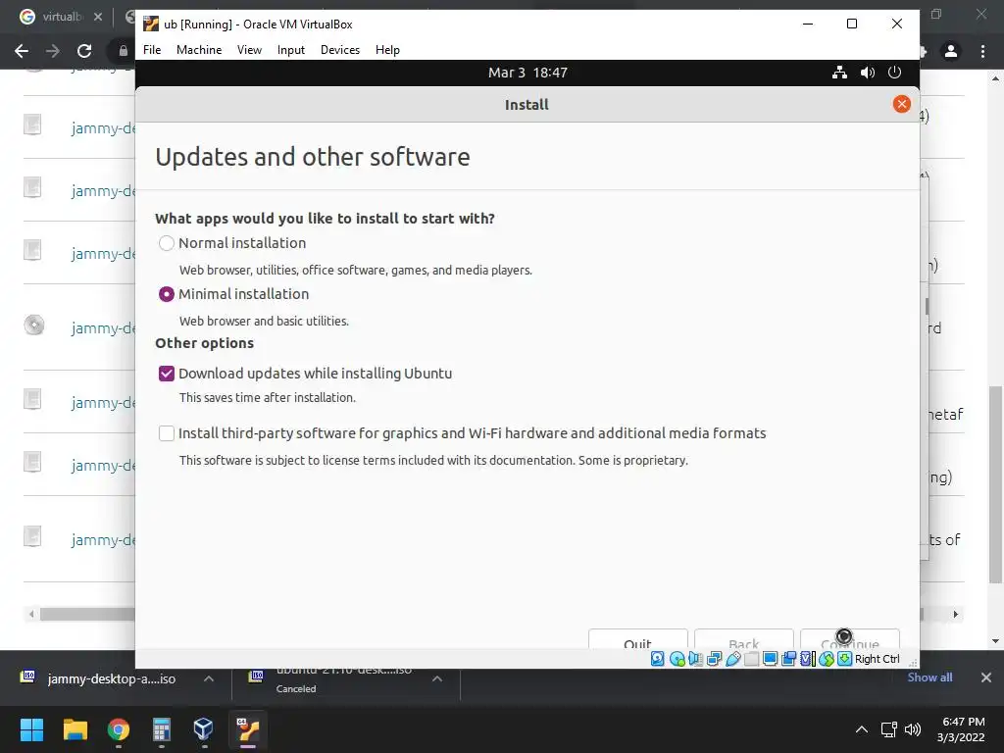The height and width of the screenshot is (753, 1004).
Task: Switch to Chrome in the taskbar
Action: [x=119, y=729]
